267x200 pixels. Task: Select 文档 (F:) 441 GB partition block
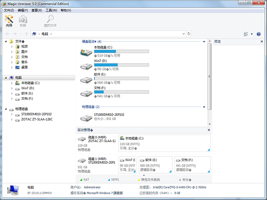193,165
